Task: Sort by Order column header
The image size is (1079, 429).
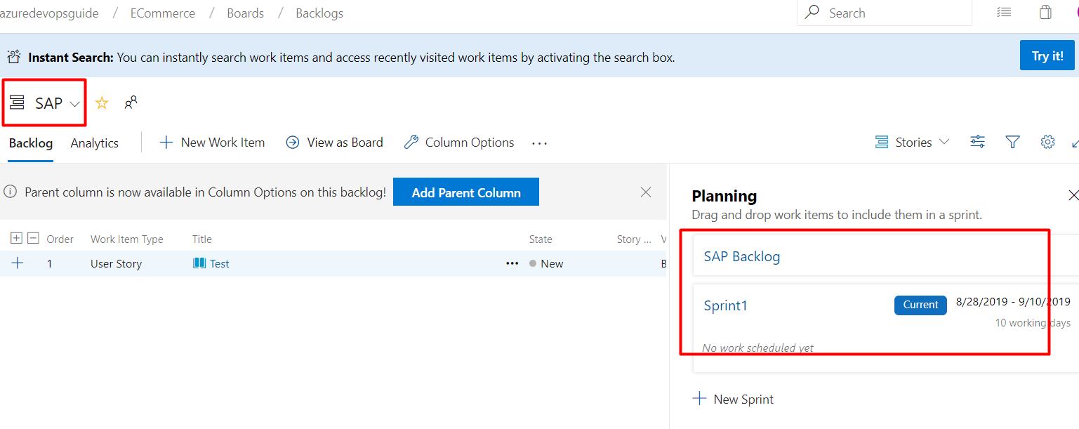Action: (60, 239)
